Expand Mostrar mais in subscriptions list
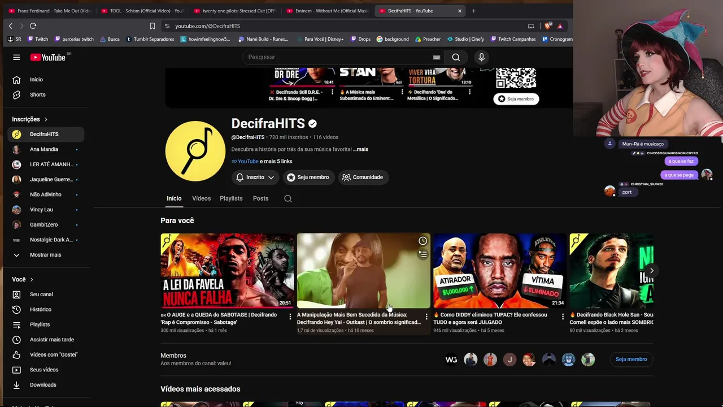Screen dimensions: 723x407 (x=45, y=255)
